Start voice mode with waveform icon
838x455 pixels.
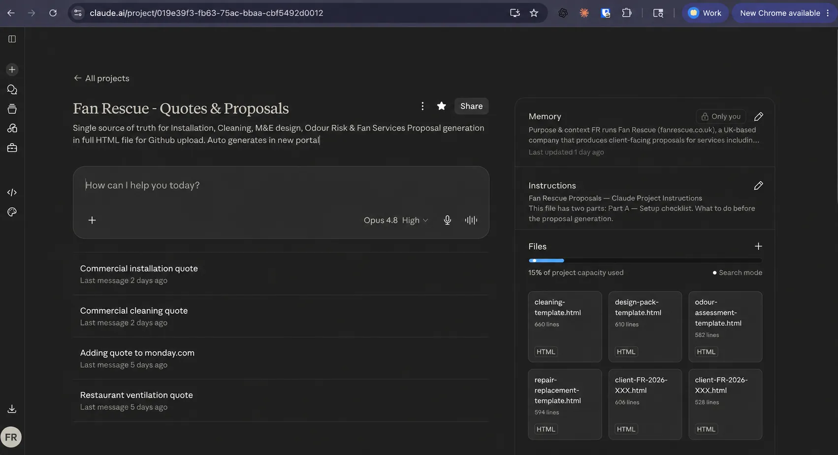pyautogui.click(x=471, y=220)
